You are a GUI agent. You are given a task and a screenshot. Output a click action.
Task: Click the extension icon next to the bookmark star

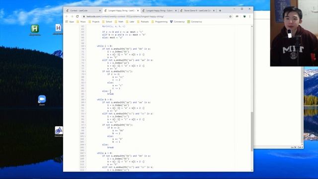tap(237, 16)
